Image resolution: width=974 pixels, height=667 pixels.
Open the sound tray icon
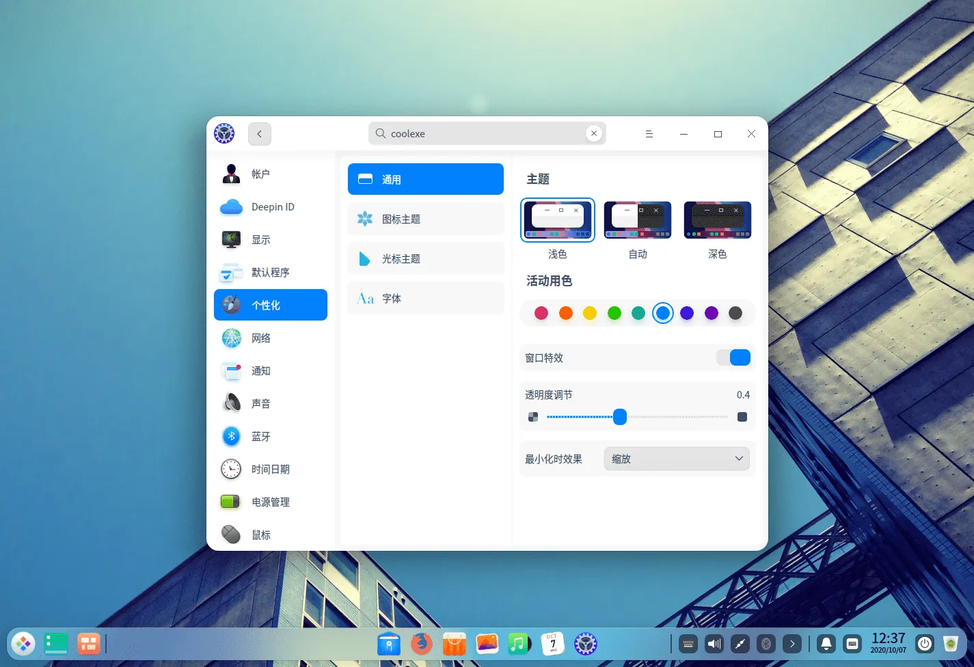[x=714, y=643]
